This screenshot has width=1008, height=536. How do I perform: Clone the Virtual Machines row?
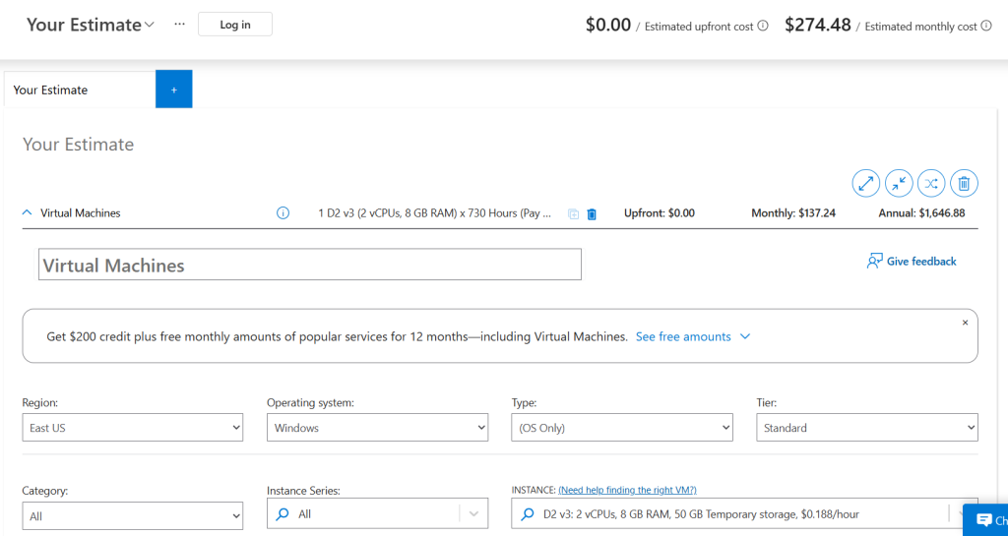(x=573, y=213)
